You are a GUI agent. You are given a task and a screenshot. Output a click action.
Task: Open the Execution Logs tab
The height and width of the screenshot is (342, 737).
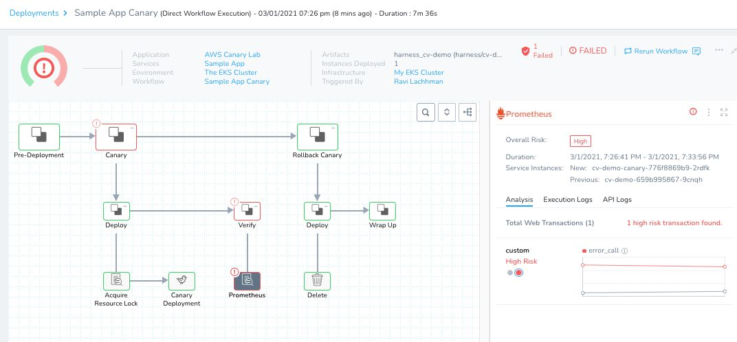(x=568, y=200)
